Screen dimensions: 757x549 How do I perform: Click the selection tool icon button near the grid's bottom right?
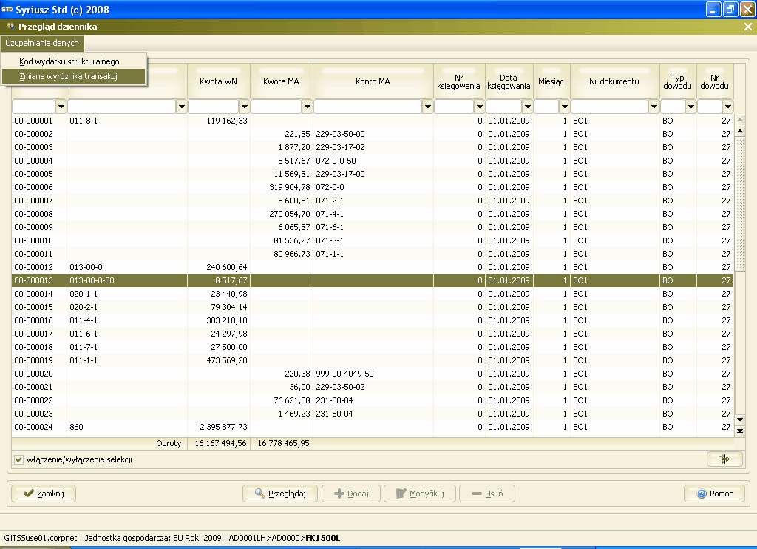point(724,459)
